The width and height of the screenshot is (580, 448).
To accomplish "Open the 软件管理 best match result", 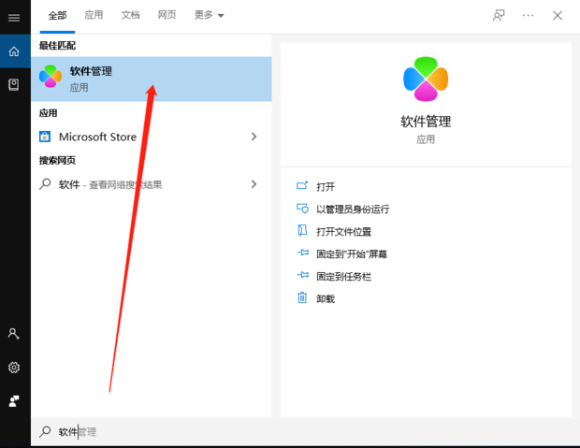I will 152,79.
